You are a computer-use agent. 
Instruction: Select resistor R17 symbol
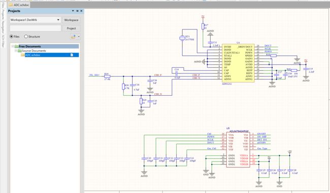tap(203, 26)
